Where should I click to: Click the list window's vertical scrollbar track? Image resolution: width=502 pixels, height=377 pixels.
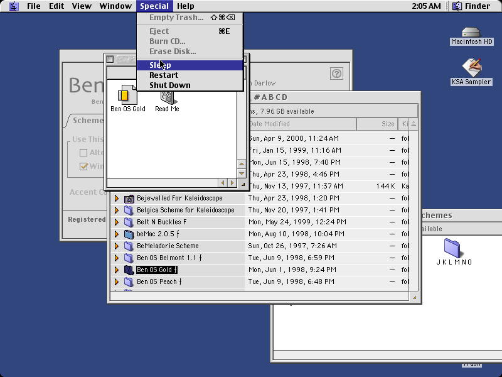(x=414, y=210)
